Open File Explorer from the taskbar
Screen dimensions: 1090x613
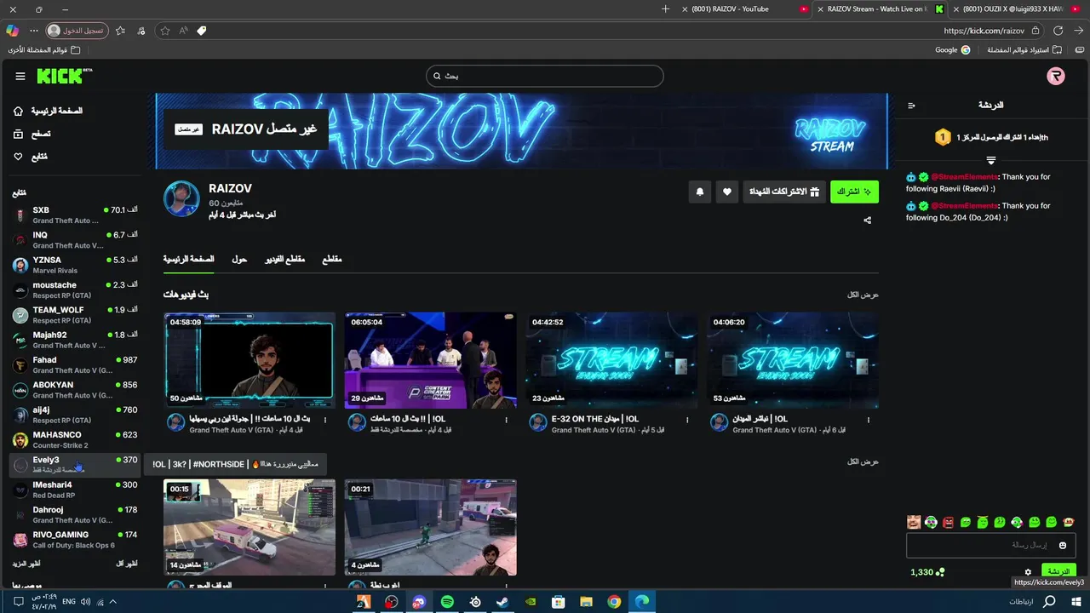coord(586,602)
